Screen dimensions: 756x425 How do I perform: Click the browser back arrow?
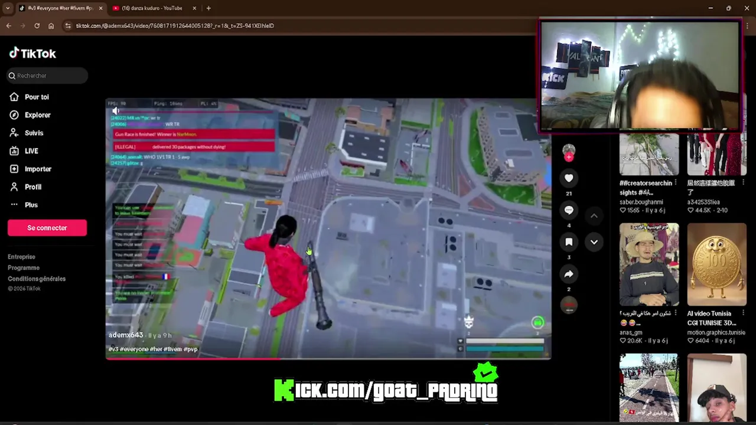8,25
